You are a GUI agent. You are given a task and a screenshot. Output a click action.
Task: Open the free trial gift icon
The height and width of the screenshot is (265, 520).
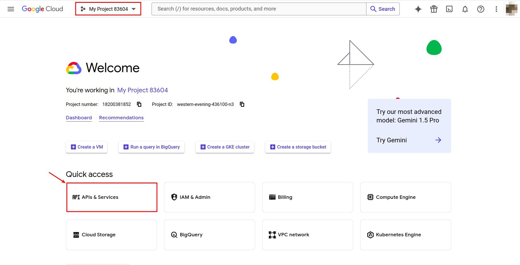coord(433,9)
